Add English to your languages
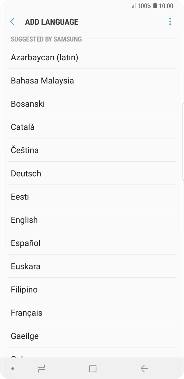 24,220
